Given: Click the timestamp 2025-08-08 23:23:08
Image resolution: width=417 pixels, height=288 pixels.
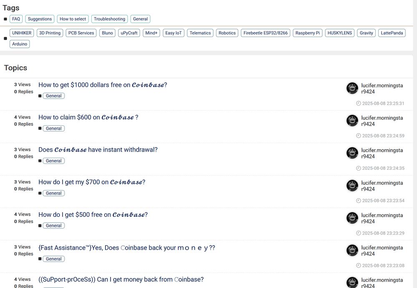Looking at the screenshot, I should point(383,266).
